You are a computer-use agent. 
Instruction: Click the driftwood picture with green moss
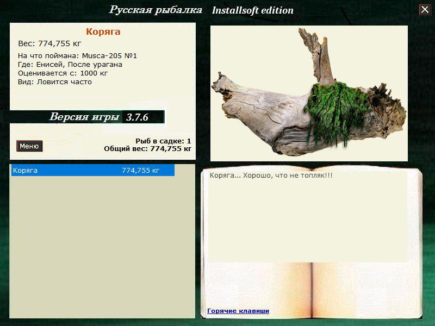[309, 93]
